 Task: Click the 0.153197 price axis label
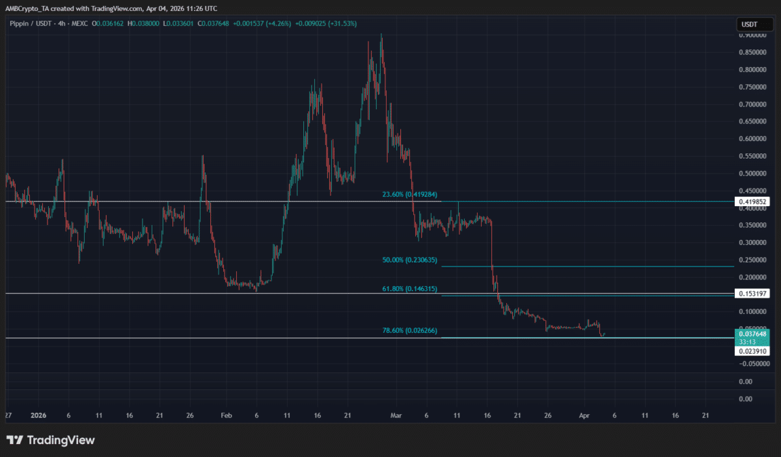pos(753,294)
